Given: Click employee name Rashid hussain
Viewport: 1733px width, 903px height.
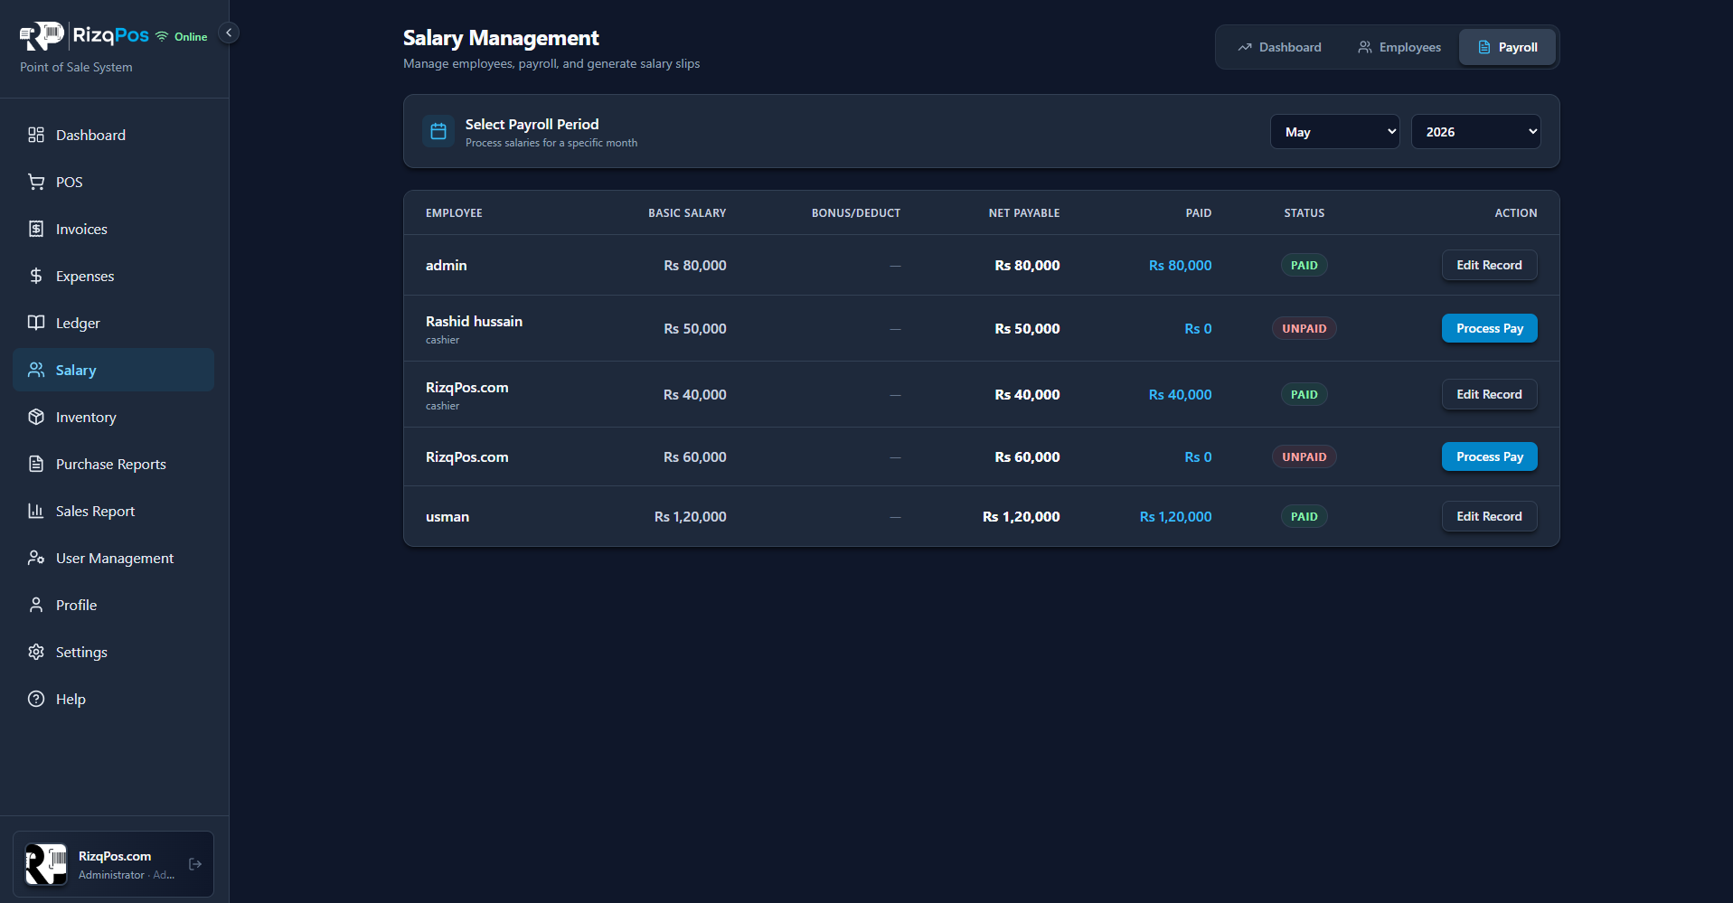Looking at the screenshot, I should pos(474,321).
